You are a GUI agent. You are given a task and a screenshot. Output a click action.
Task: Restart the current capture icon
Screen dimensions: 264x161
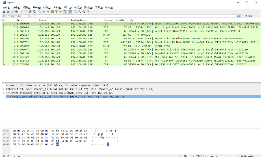[12, 12]
